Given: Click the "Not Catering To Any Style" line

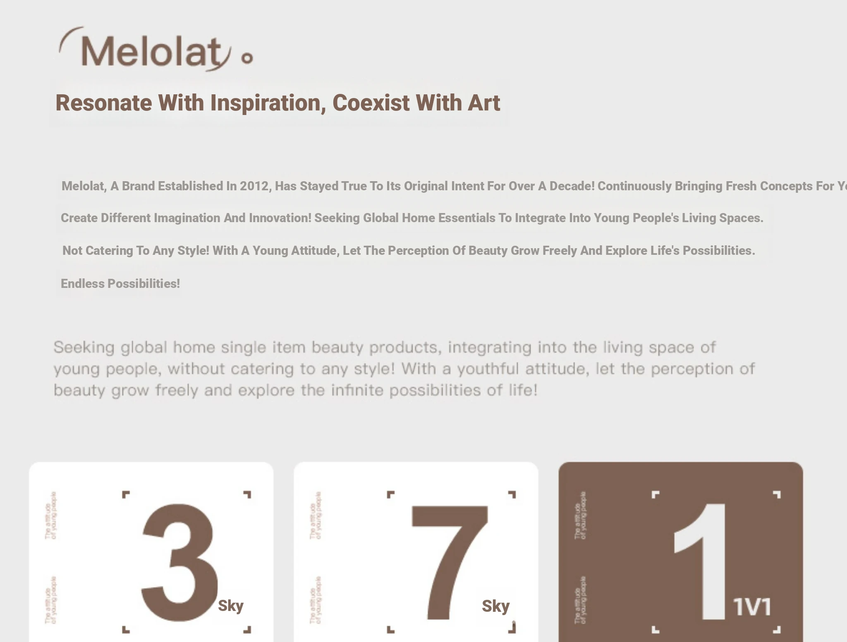Looking at the screenshot, I should (409, 251).
